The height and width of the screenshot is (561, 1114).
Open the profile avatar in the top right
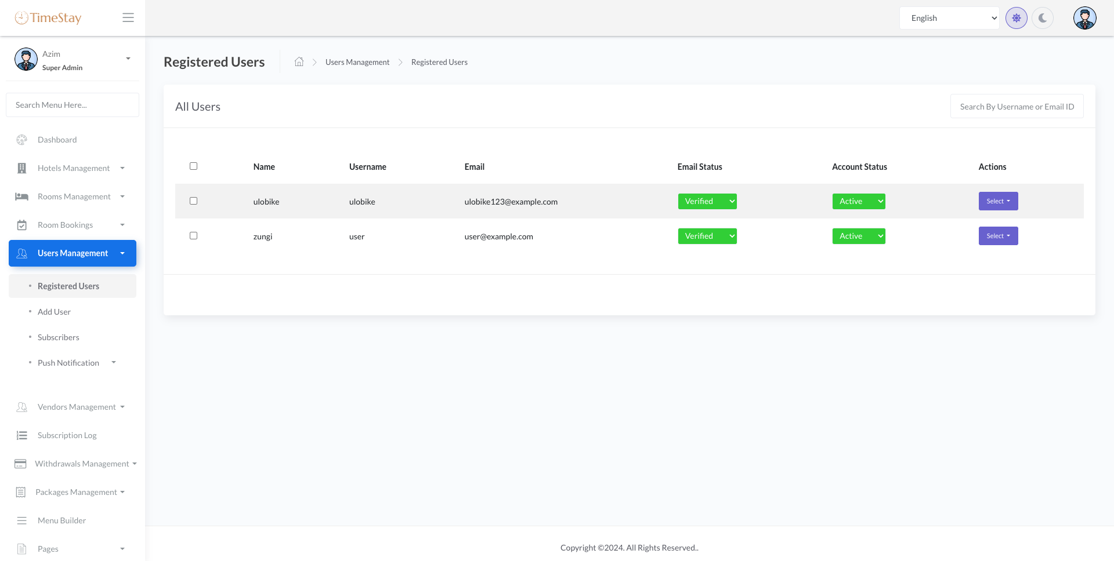pos(1084,18)
